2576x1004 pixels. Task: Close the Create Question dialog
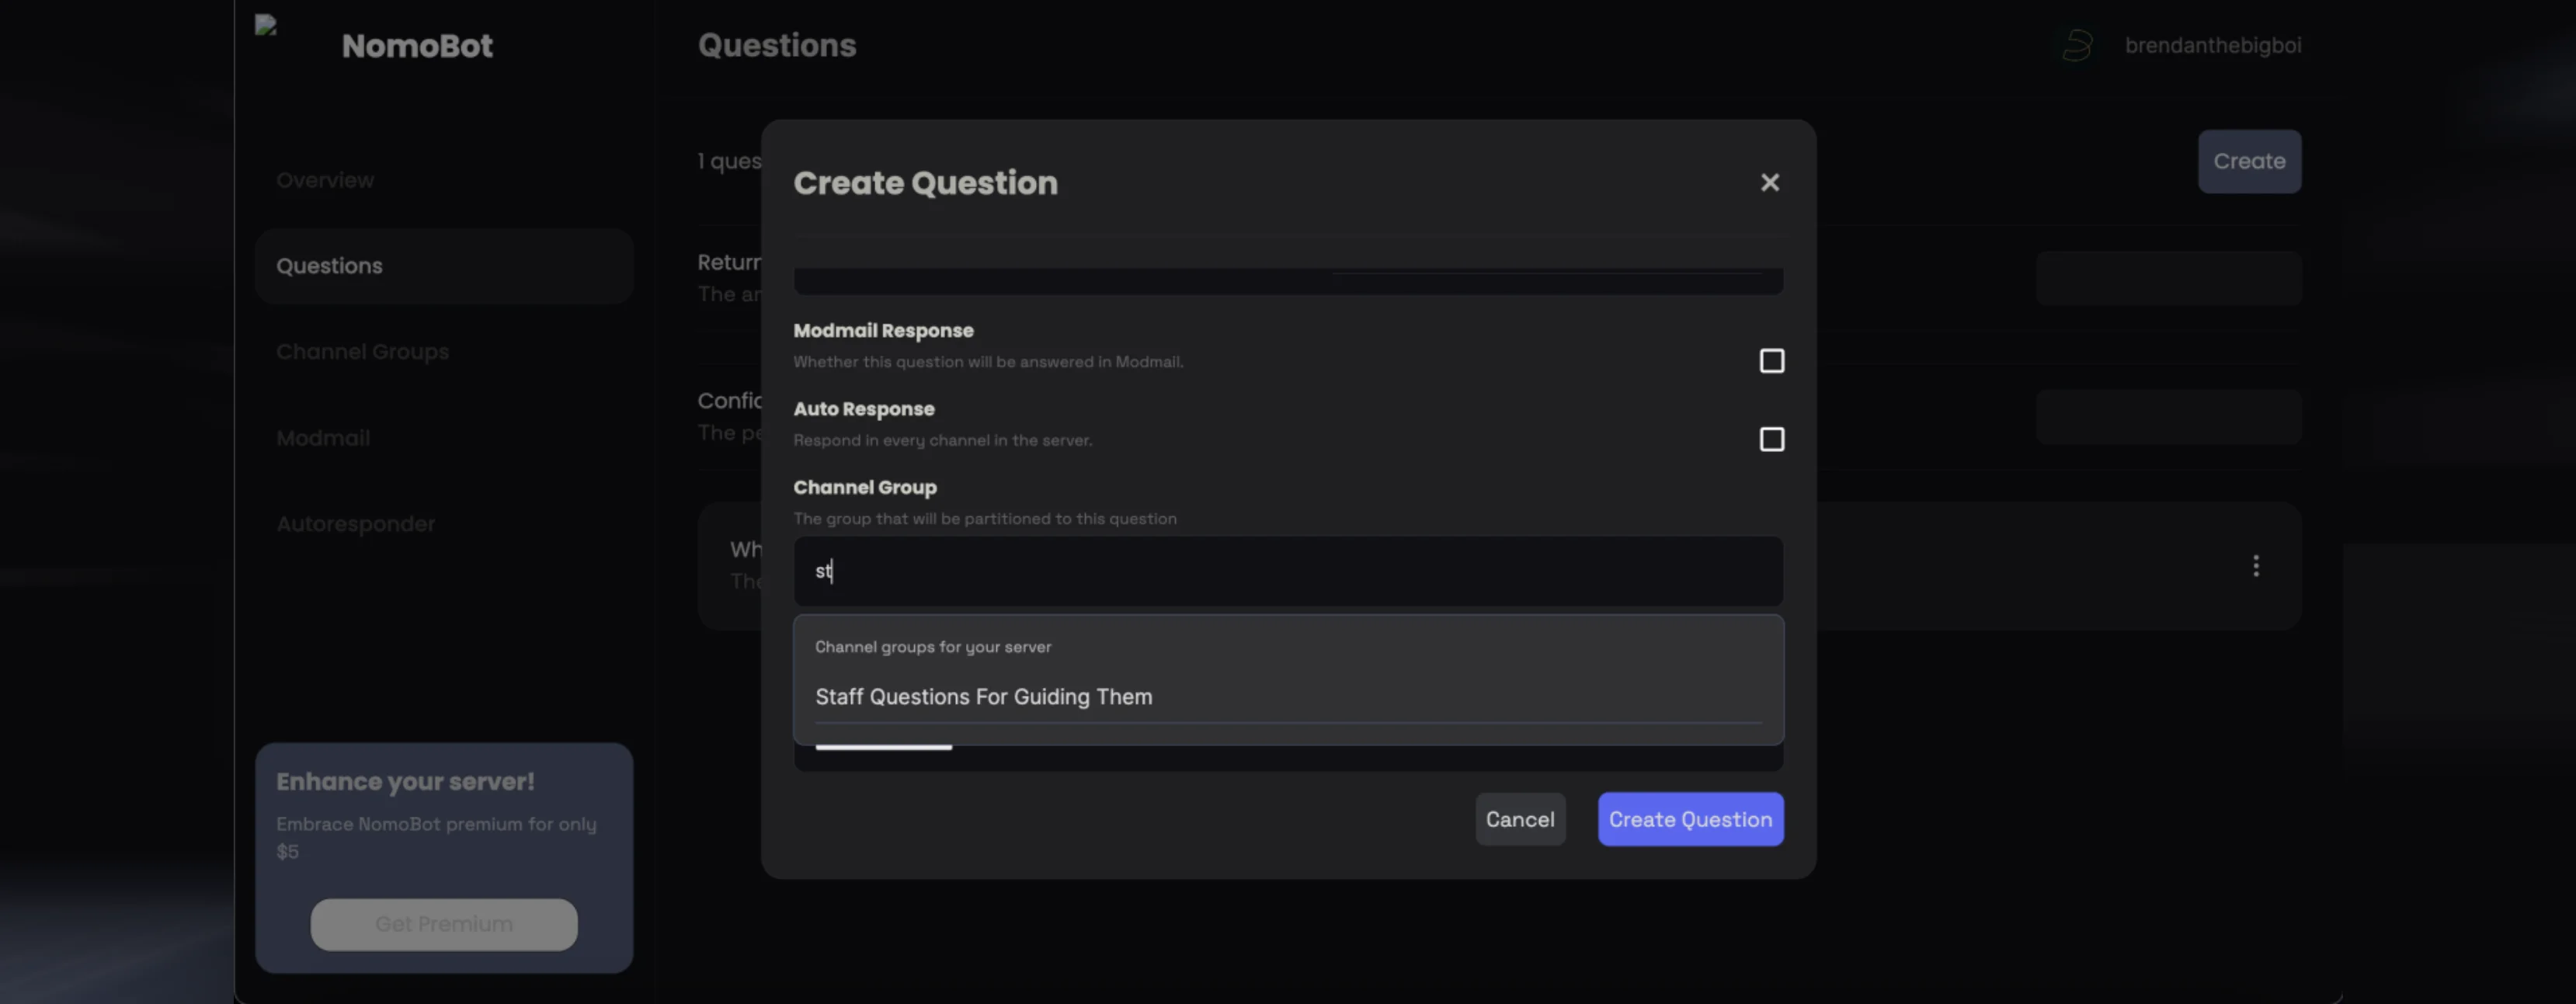tap(1769, 182)
